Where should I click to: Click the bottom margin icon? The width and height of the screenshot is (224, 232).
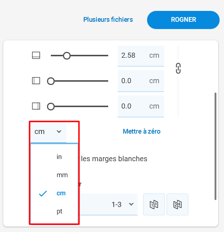tap(36, 55)
